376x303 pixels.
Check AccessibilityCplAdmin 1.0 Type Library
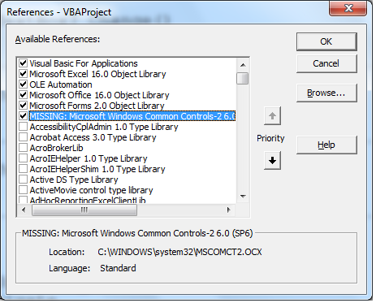[x=24, y=127]
